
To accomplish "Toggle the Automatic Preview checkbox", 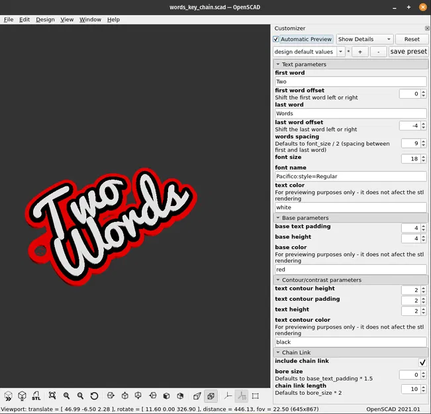I will 276,39.
